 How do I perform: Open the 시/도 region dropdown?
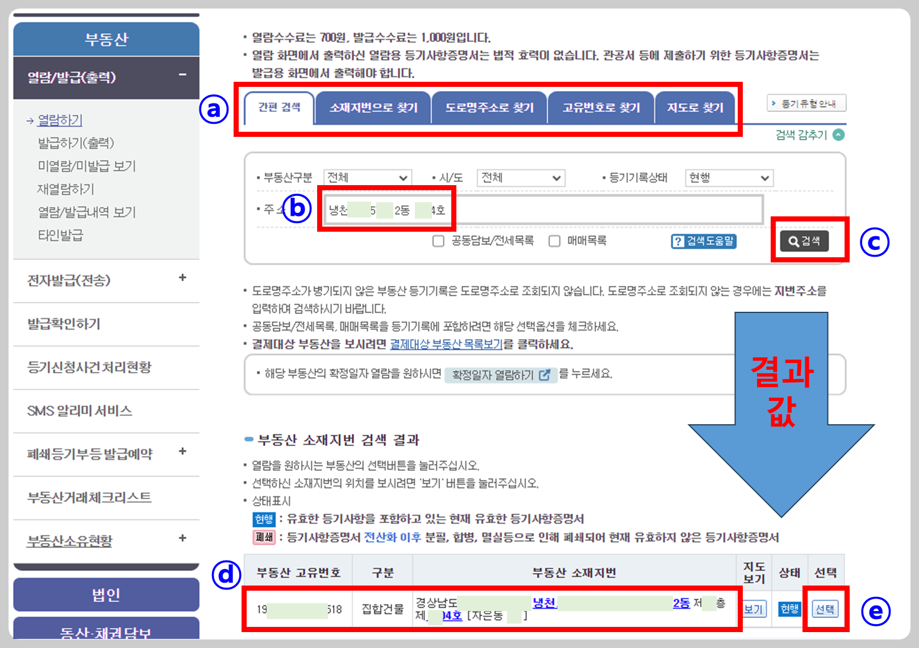[x=519, y=177]
